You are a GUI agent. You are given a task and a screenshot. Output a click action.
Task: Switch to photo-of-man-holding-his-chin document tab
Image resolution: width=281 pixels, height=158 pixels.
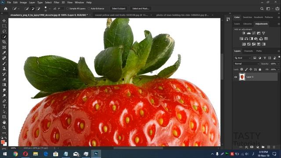click(183, 15)
